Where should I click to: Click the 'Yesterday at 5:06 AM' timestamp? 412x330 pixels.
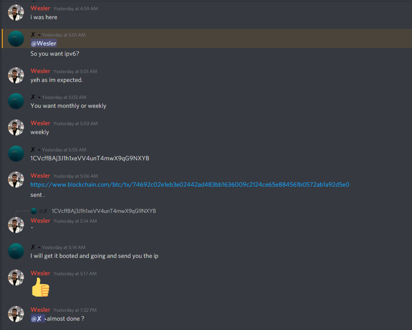(76, 176)
